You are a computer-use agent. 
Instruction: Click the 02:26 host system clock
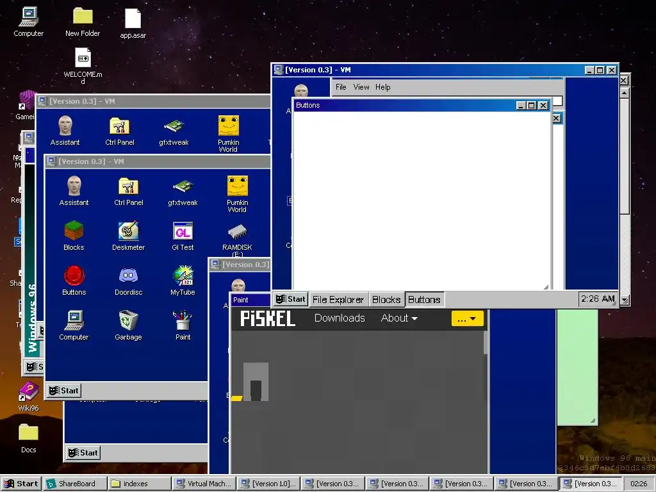point(639,484)
